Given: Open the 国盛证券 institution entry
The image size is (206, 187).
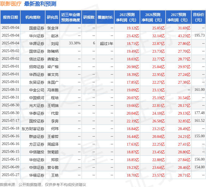Looking at the screenshot, I should (x=36, y=28).
